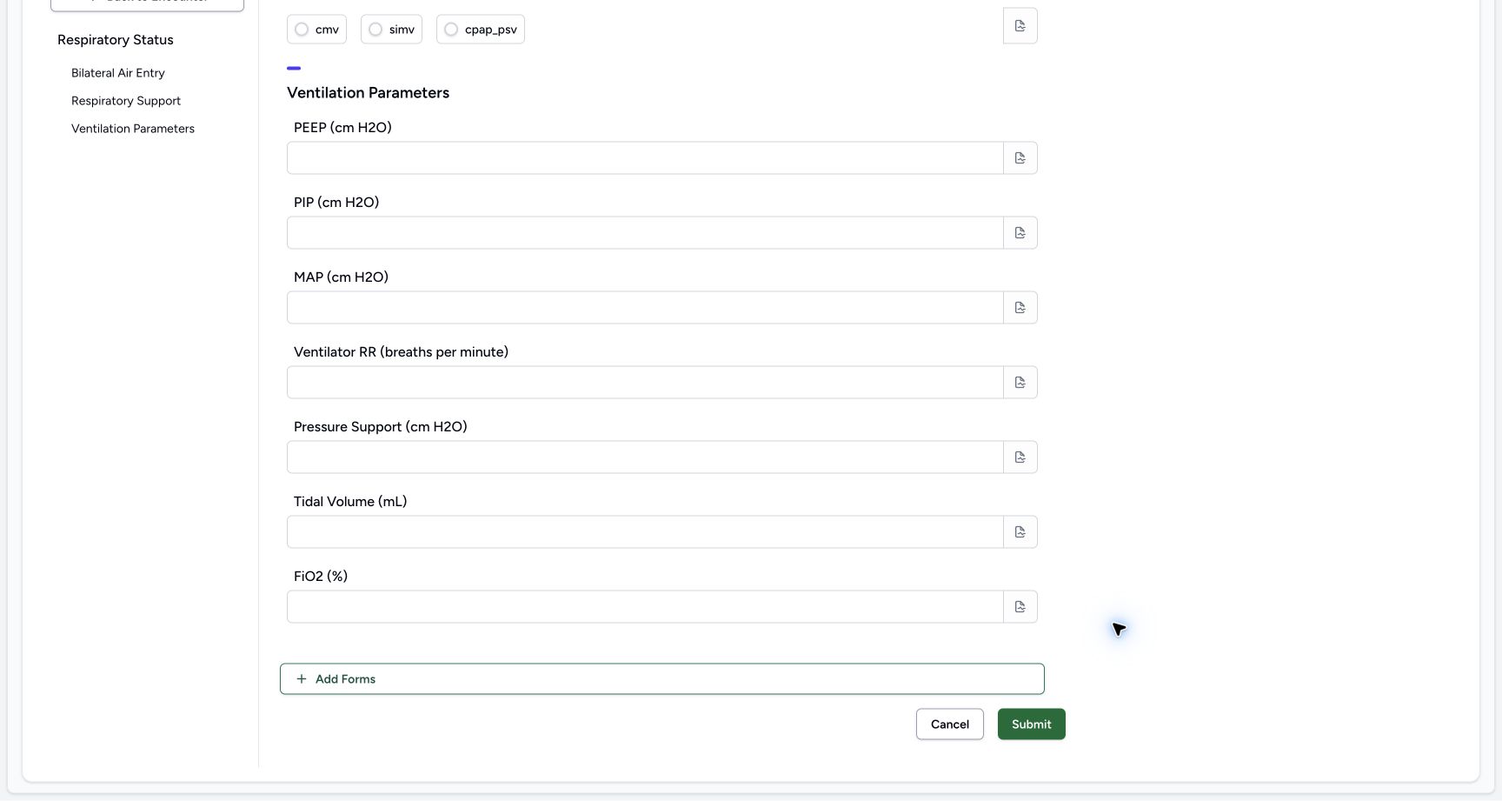Click the note icon beside Pressure Support field
1502x801 pixels.
1020,457
